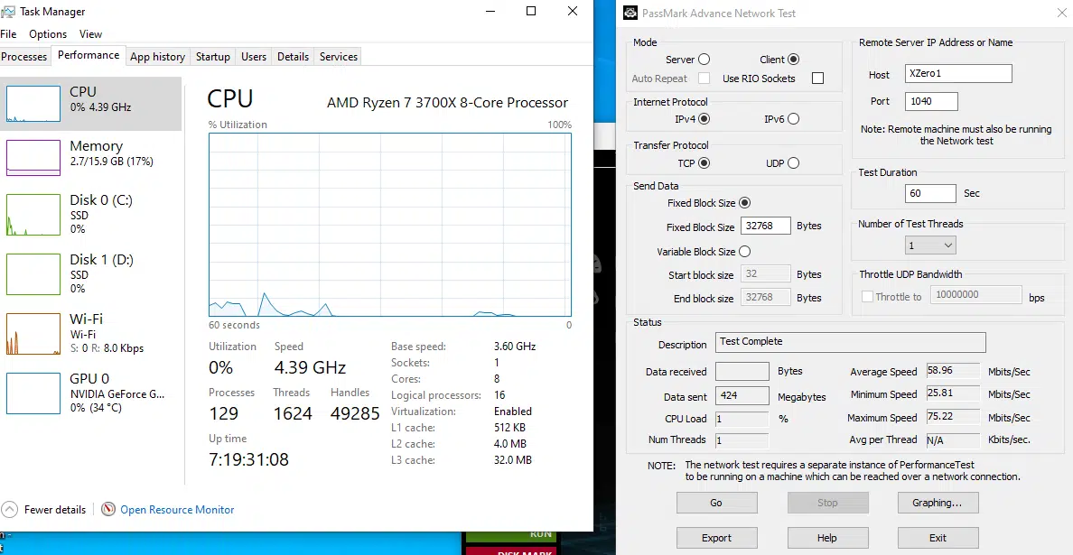The width and height of the screenshot is (1073, 555).
Task: Switch to the Services tab
Action: coord(339,57)
